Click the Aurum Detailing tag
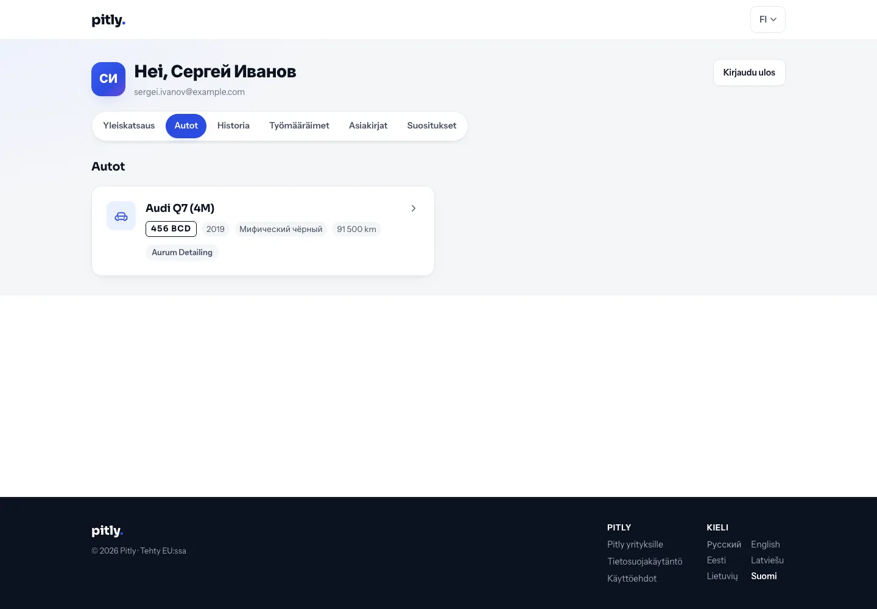The image size is (877, 609). [182, 252]
